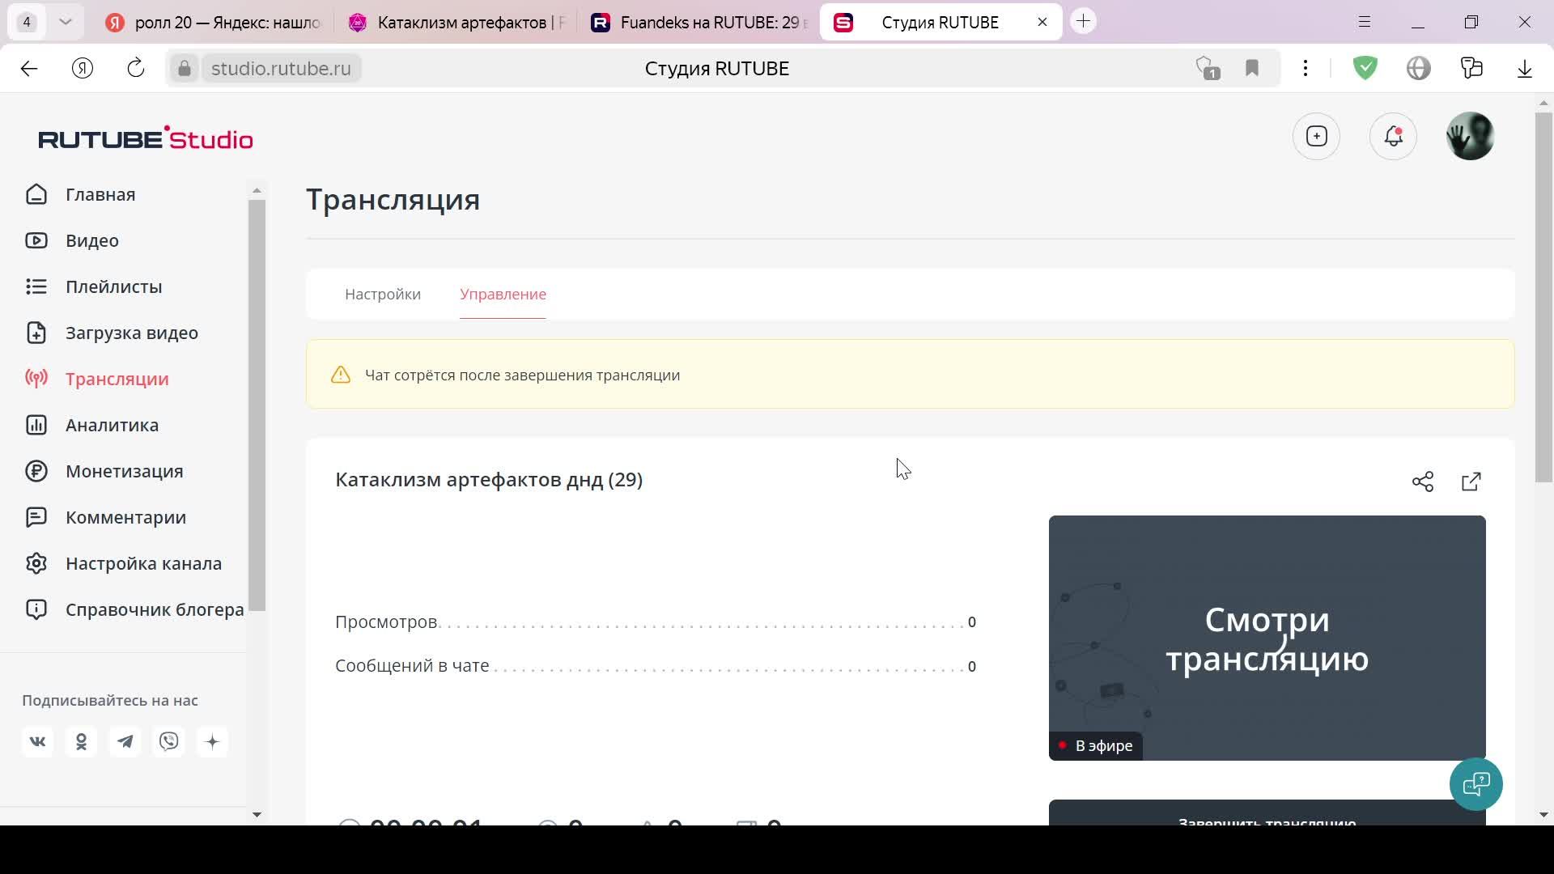Open the help chat widget

tap(1475, 783)
